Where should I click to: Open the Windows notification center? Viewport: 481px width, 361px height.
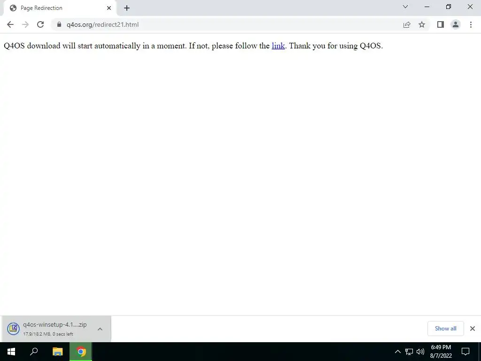465,352
